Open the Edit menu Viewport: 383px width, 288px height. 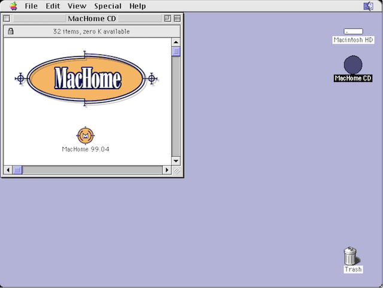click(x=53, y=6)
